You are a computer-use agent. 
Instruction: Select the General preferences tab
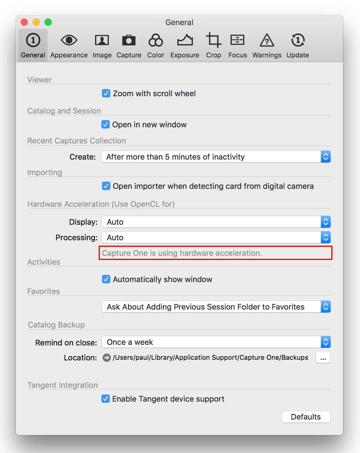[33, 45]
